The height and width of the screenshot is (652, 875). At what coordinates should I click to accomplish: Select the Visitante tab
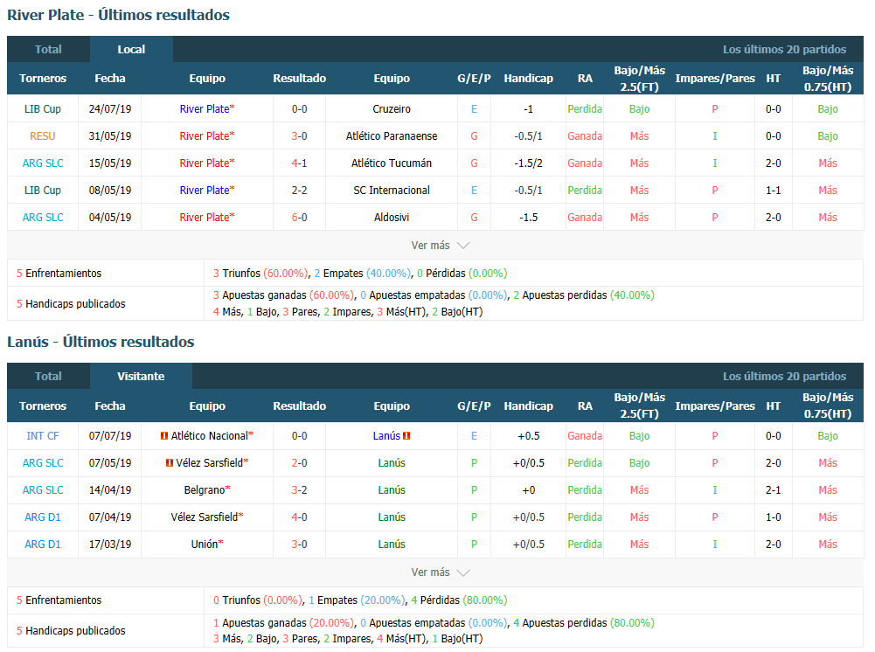coord(141,376)
